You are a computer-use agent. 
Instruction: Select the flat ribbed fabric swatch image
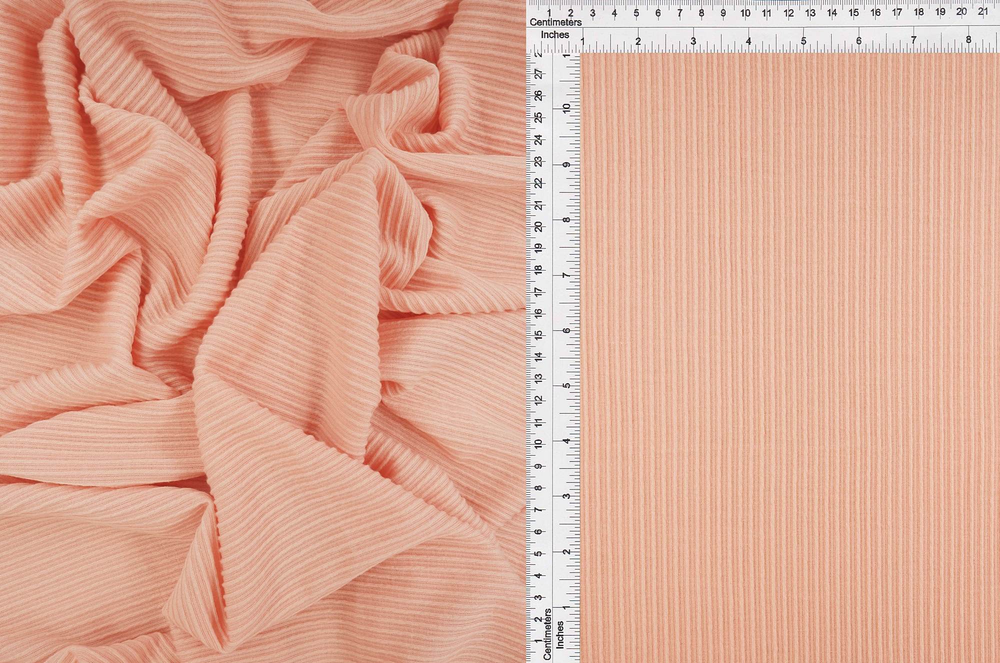pos(790,357)
